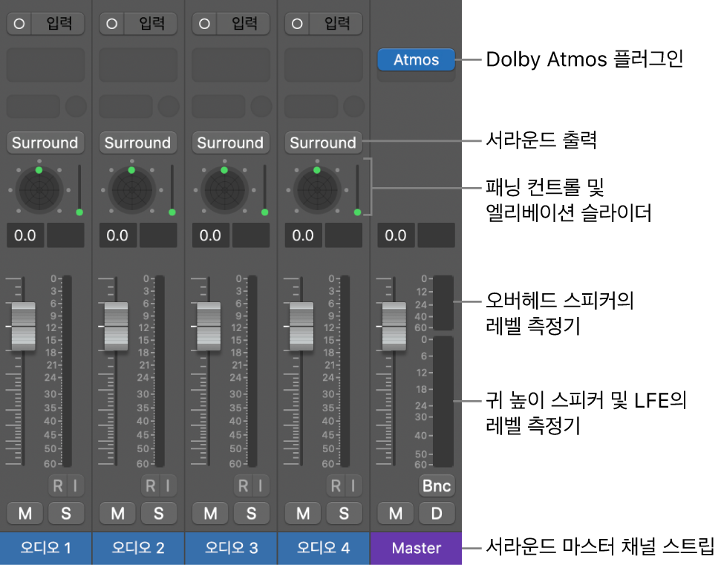
Task: Click elevation slider on 오디오 1
Action: [79, 189]
